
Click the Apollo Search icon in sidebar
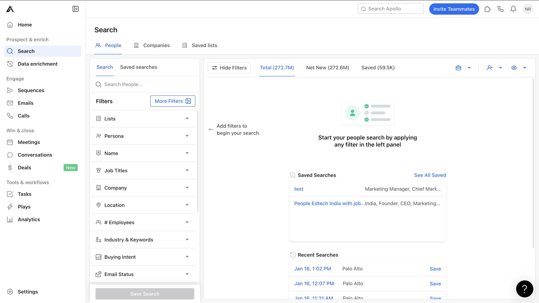pyautogui.click(x=10, y=51)
